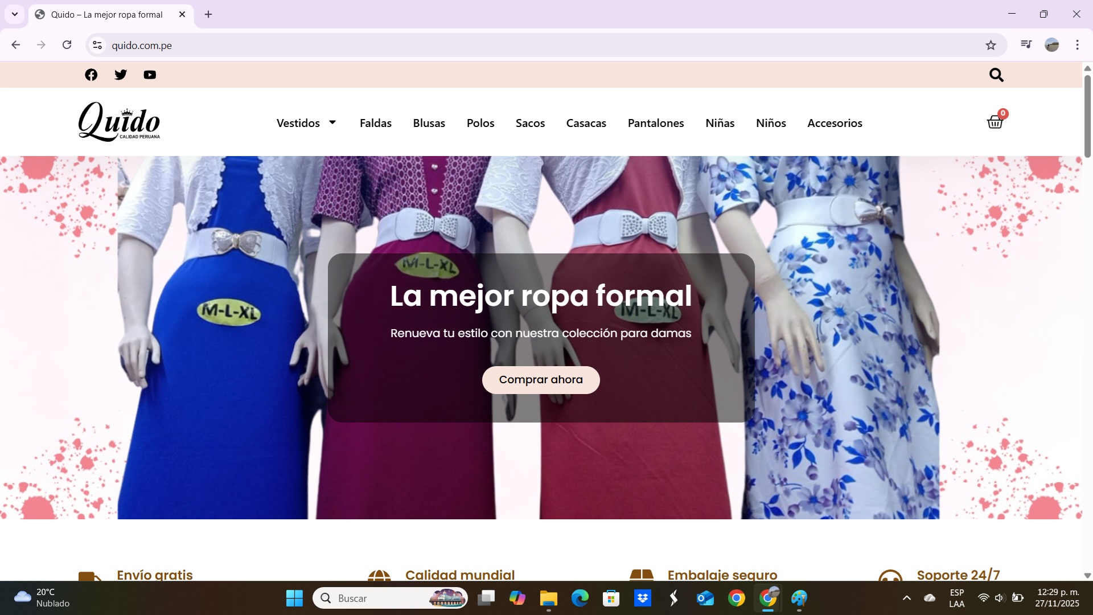The width and height of the screenshot is (1093, 615).
Task: Open File Explorer from the taskbar
Action: [x=548, y=598]
